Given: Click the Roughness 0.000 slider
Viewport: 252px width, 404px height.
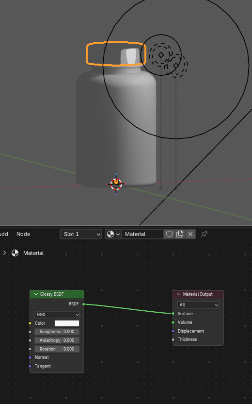Looking at the screenshot, I should click(x=57, y=332).
